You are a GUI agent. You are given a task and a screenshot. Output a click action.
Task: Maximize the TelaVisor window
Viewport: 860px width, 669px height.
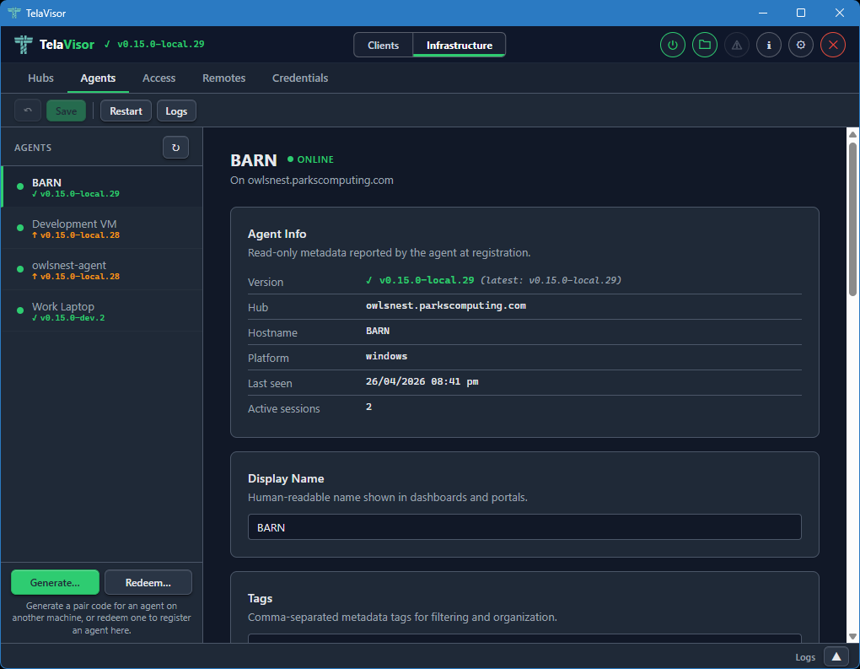[x=801, y=13]
